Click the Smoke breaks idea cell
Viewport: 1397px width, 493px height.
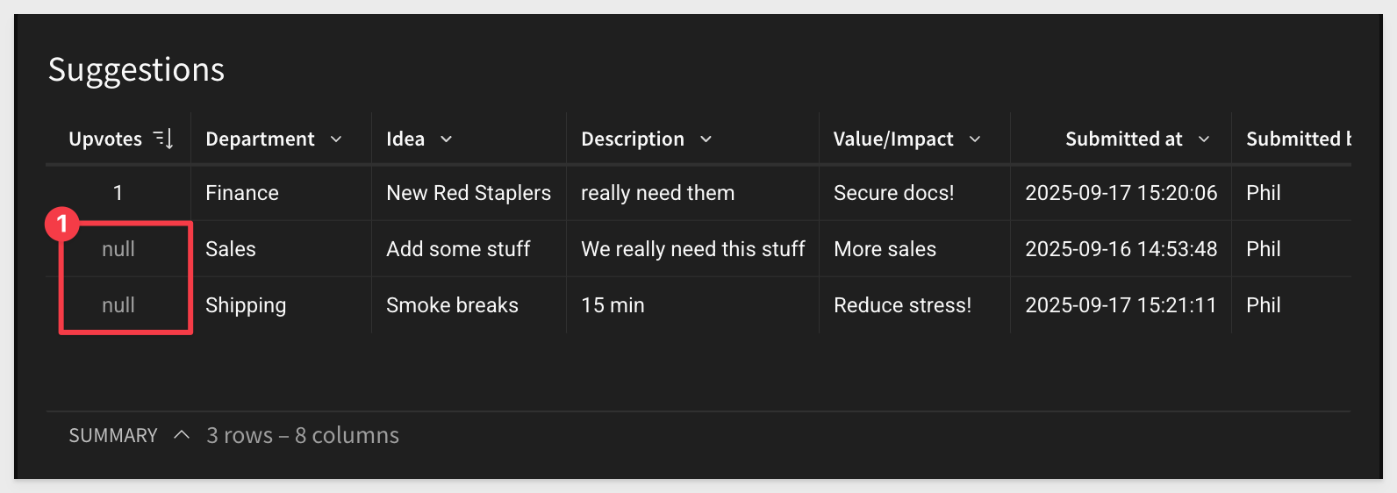tap(452, 305)
